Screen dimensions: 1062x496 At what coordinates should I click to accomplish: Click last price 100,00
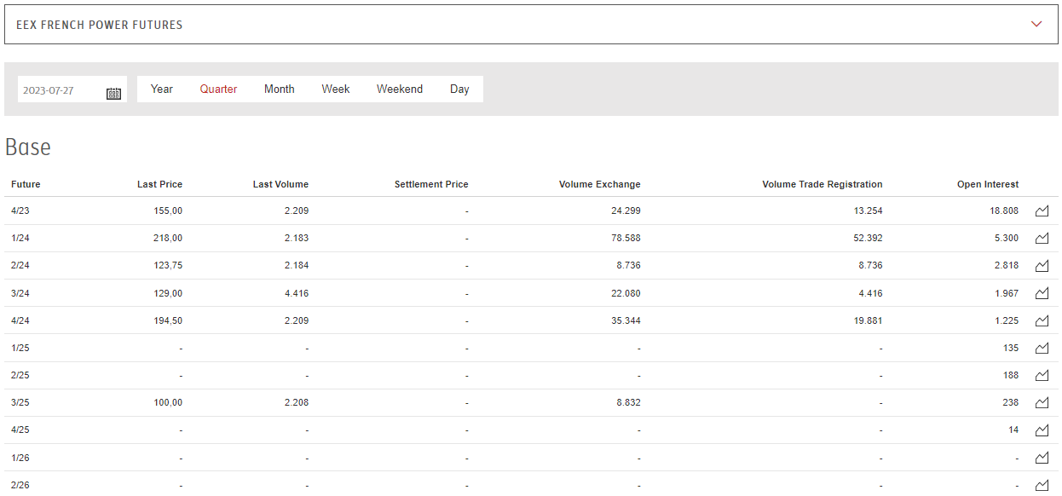click(168, 402)
